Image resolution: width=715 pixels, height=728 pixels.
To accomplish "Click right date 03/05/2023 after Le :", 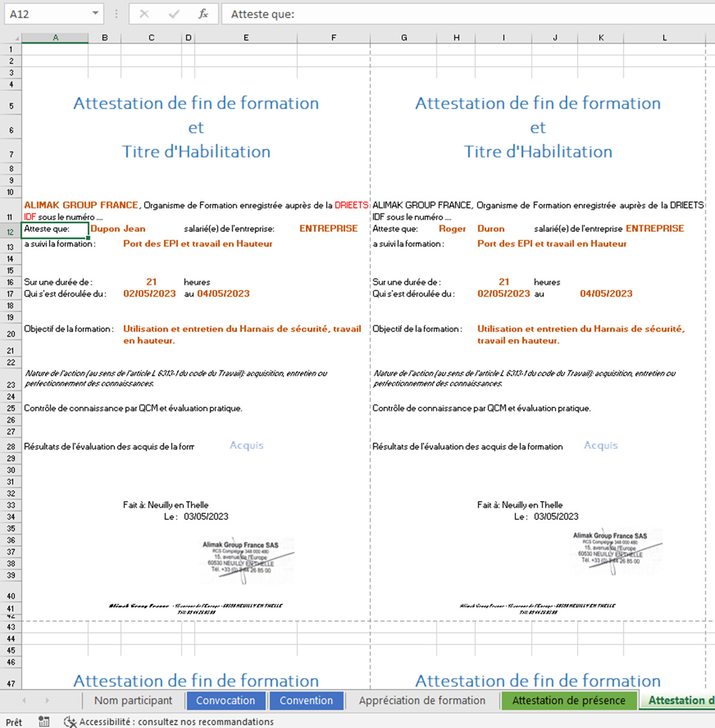I will tap(556, 516).
